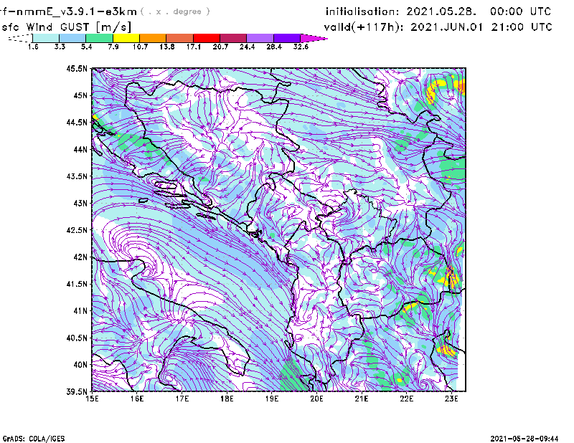The width and height of the screenshot is (574, 443).
Task: Click legend value 17.1
Action: click(x=194, y=47)
